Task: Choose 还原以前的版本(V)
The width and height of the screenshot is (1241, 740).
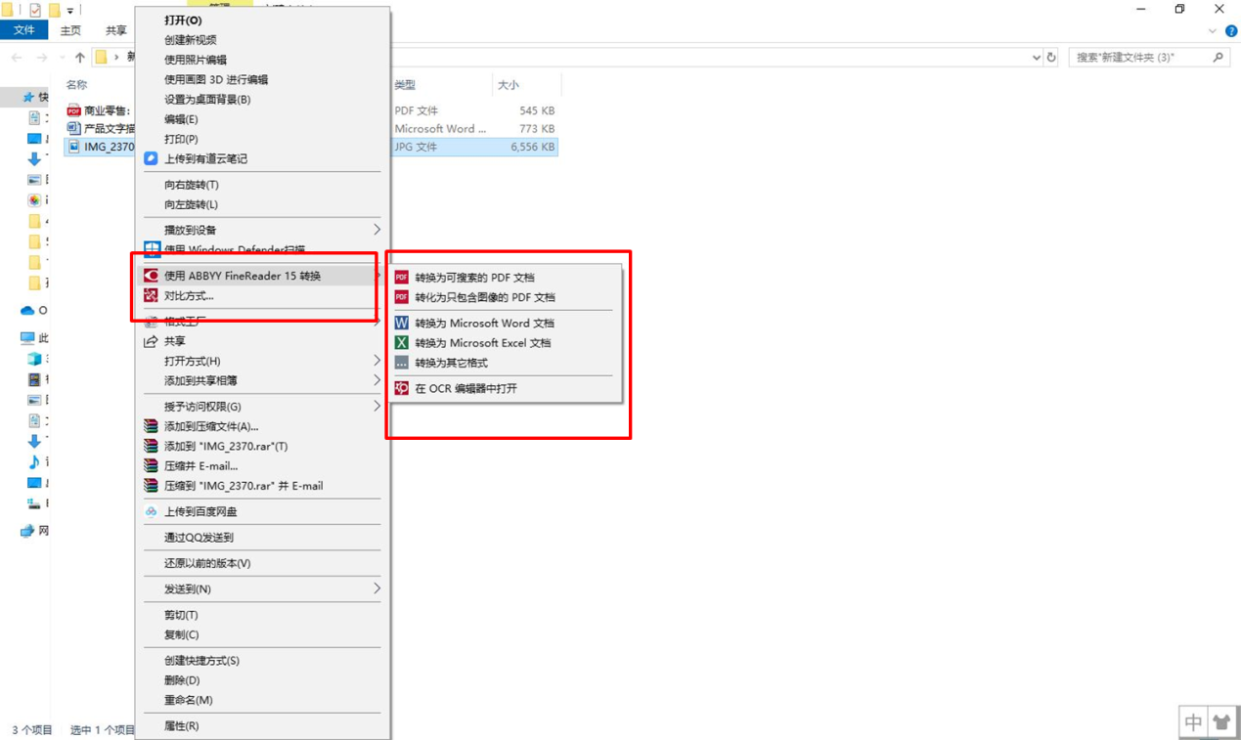Action: pyautogui.click(x=207, y=563)
